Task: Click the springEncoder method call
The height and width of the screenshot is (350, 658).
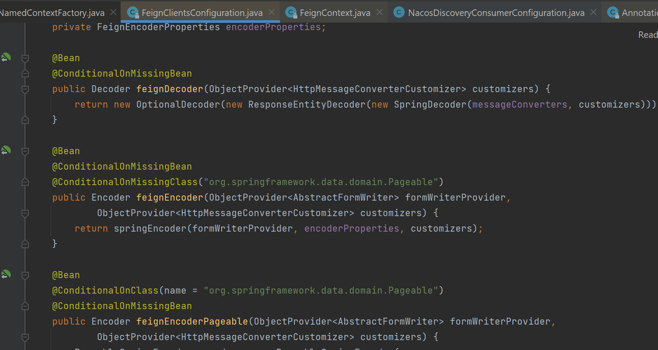Action: click(x=150, y=229)
